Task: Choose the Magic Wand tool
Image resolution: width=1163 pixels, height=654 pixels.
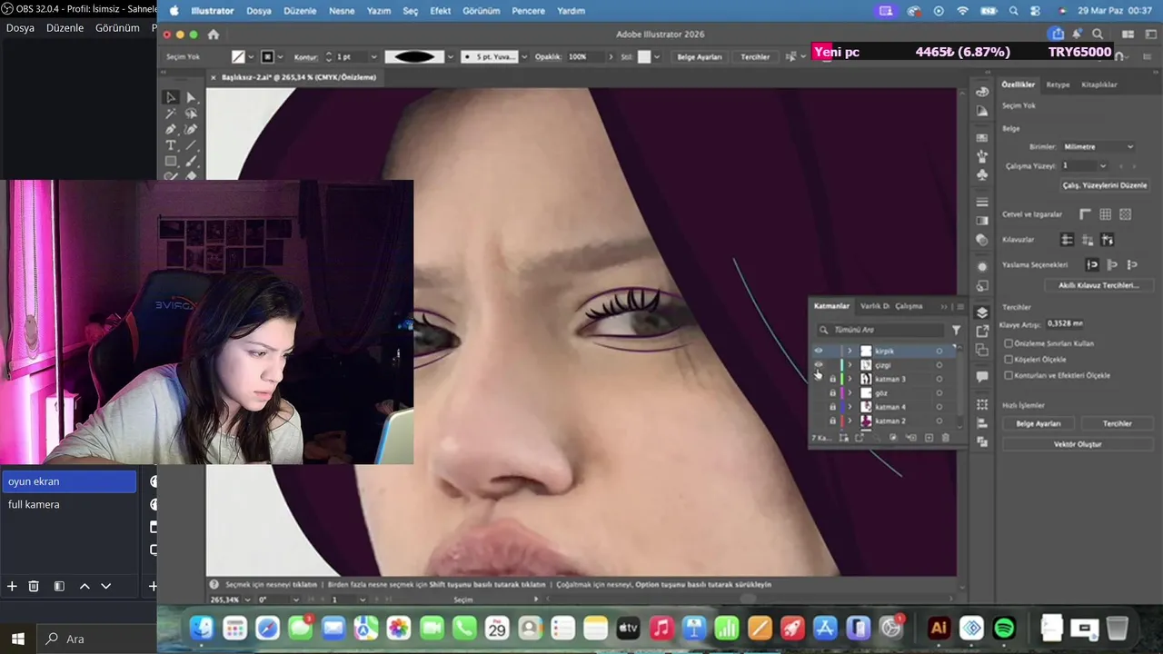Action: point(171,114)
